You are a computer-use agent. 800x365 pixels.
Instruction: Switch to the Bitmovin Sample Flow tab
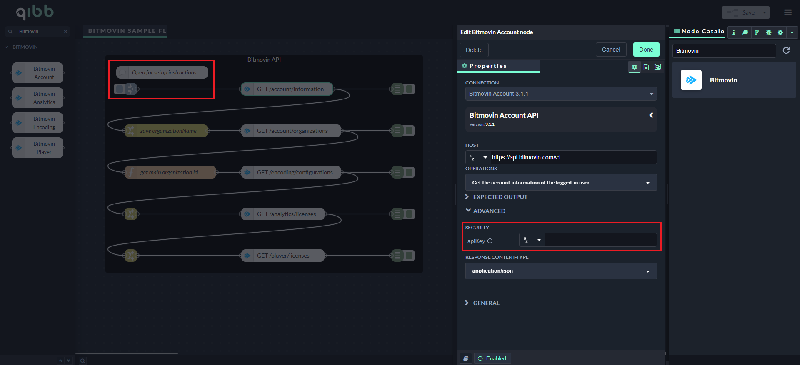click(127, 31)
